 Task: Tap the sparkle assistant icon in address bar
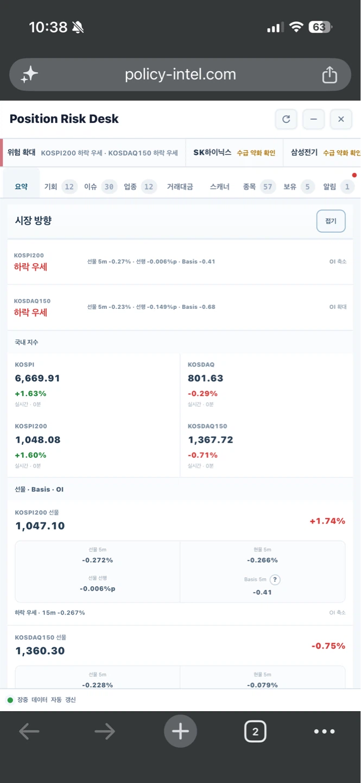(29, 74)
